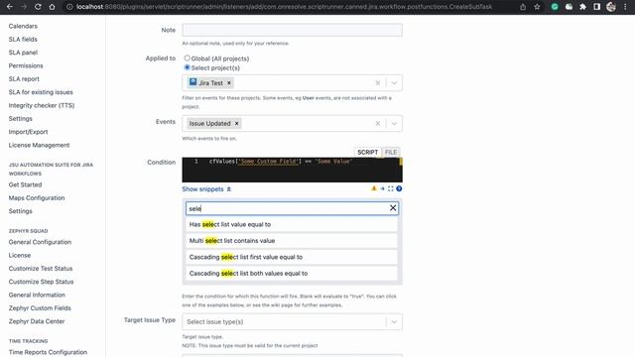Open the condition help question icon

[x=399, y=188]
